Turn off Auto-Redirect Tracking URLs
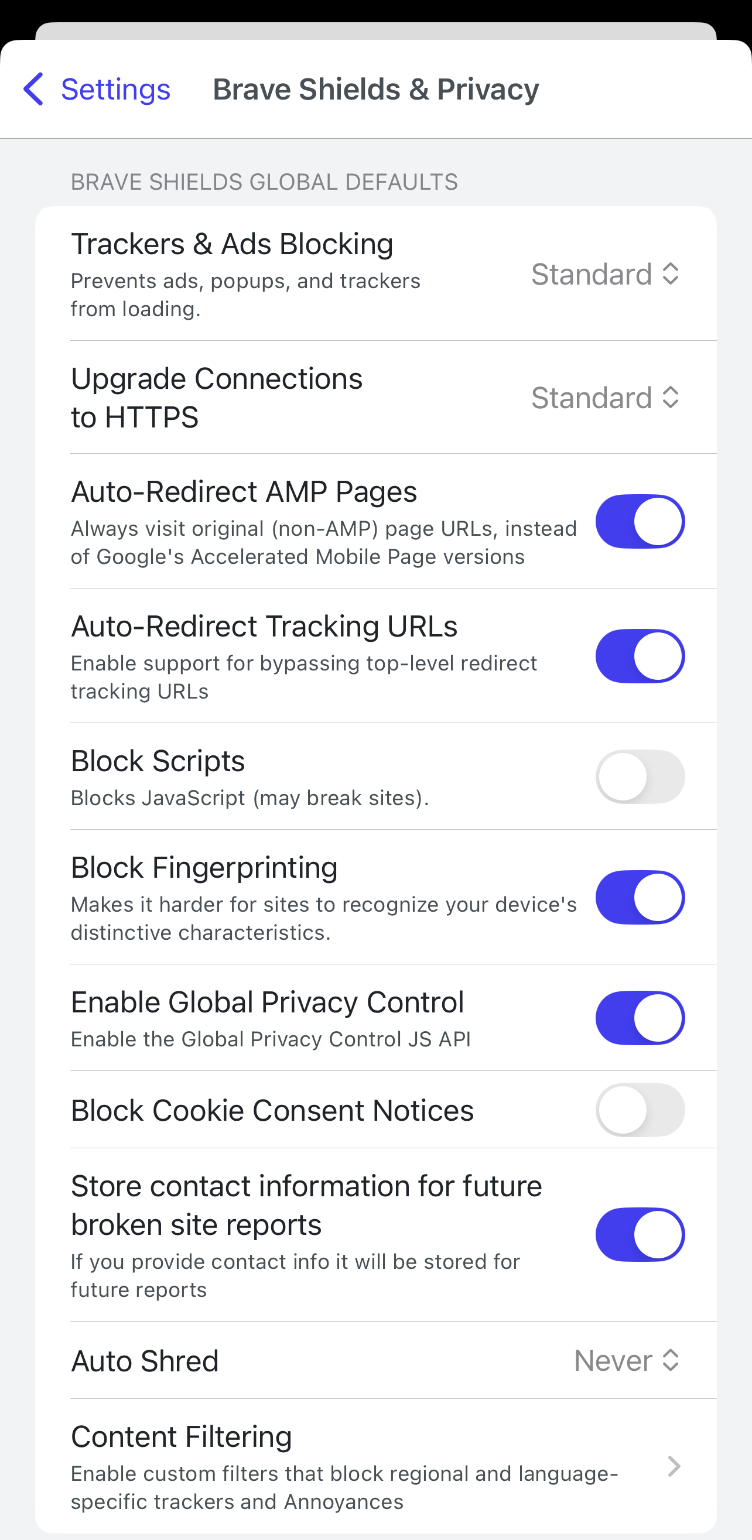 click(640, 656)
